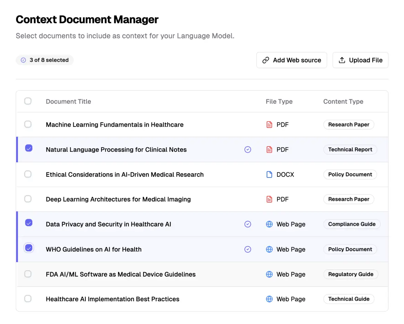Click the globe icon for Healthcare AI Implementation row

(269, 299)
